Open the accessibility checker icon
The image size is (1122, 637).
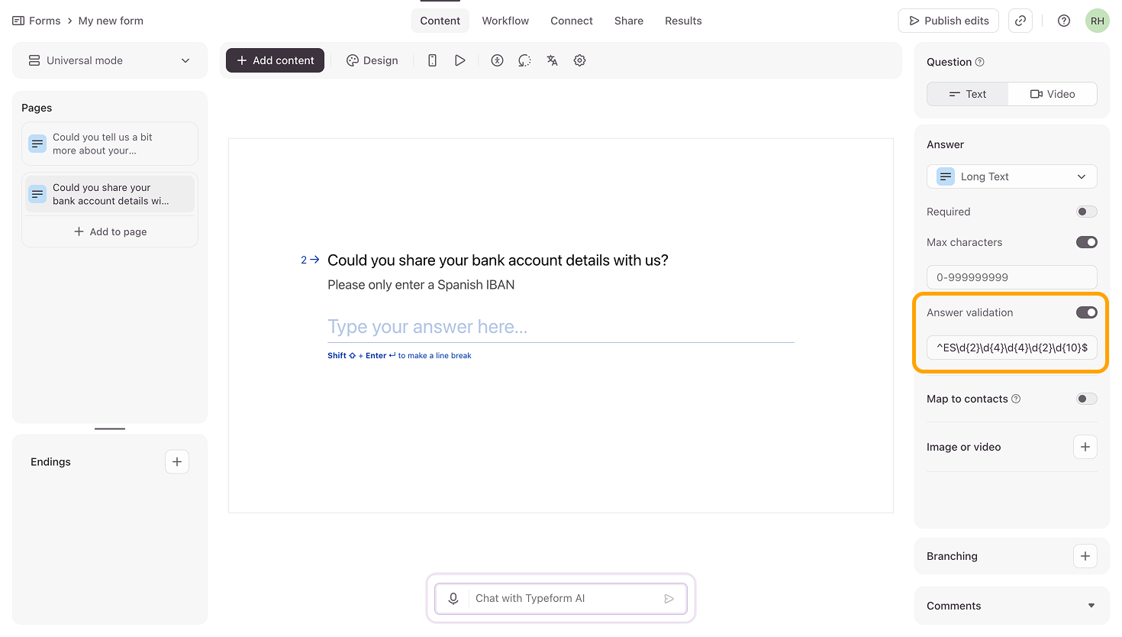tap(497, 60)
